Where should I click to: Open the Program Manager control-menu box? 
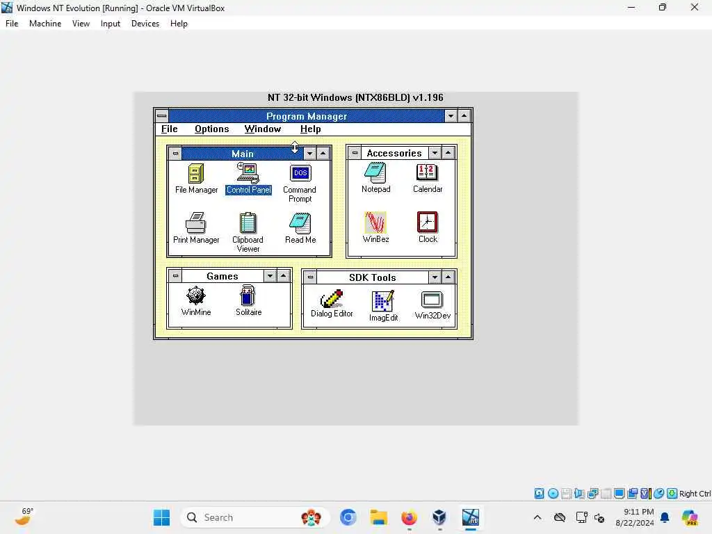point(161,116)
